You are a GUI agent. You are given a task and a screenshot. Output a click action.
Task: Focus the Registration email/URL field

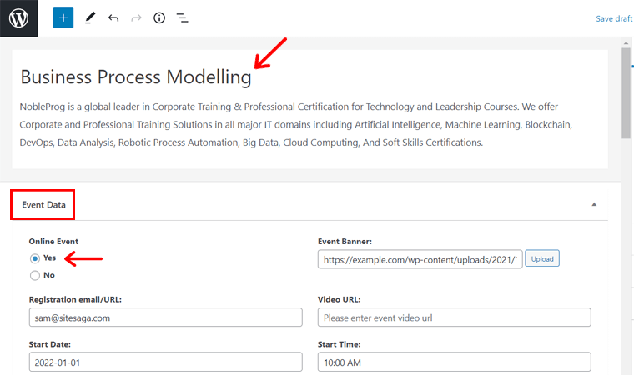click(x=165, y=317)
